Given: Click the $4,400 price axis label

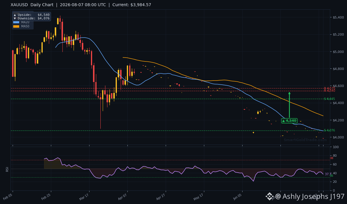Looking at the screenshot, I should pyautogui.click(x=338, y=103).
